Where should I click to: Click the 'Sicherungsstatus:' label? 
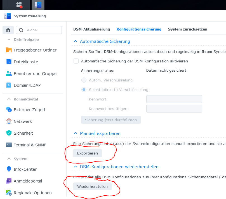pos(98,71)
